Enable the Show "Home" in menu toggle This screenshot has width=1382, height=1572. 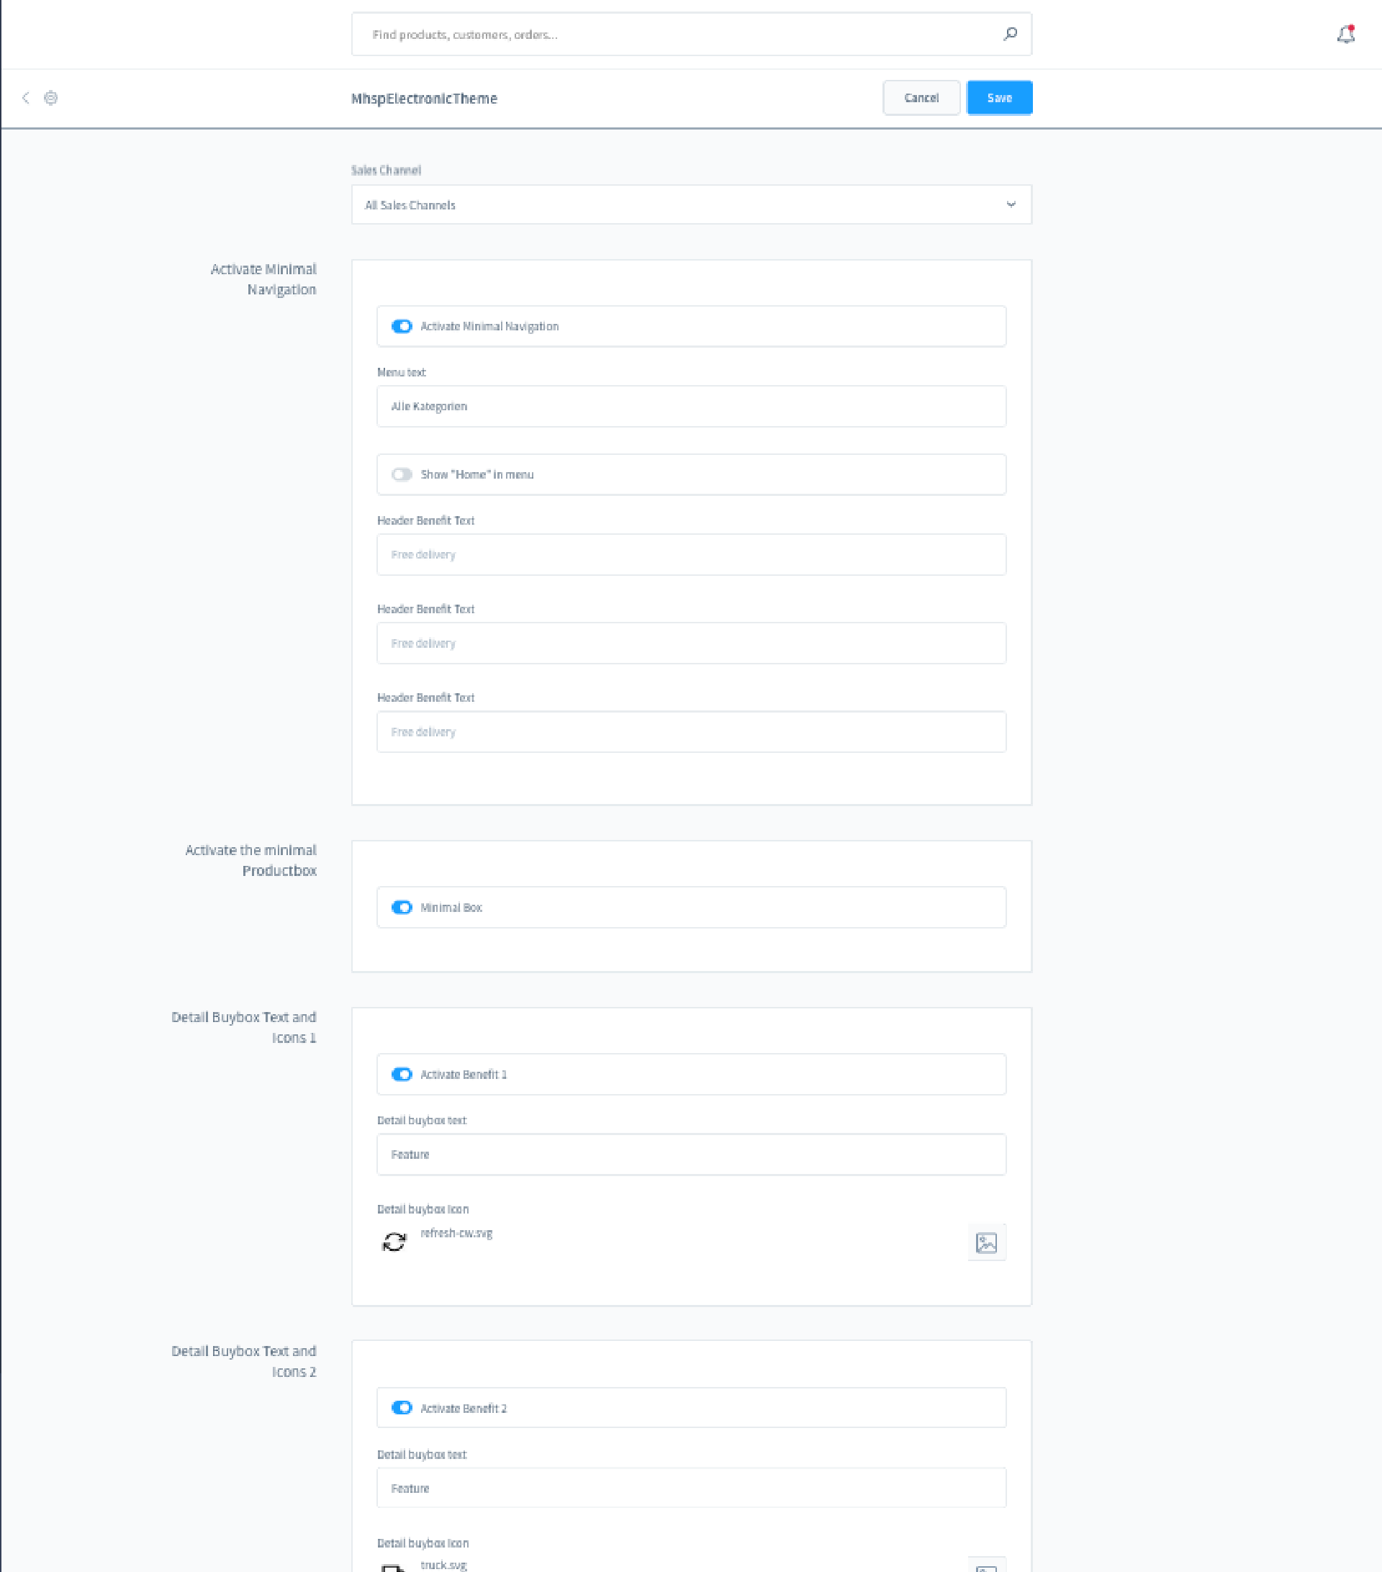(402, 474)
